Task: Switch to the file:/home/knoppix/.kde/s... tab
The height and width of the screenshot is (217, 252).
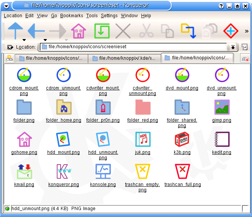Action: 124,59
